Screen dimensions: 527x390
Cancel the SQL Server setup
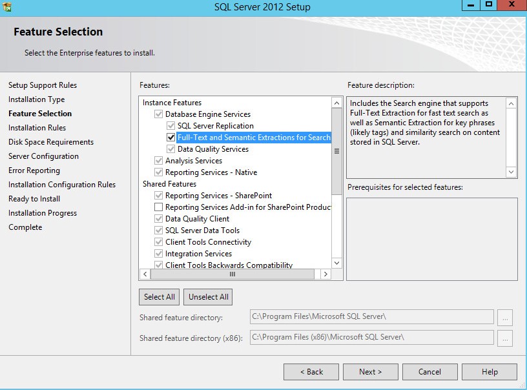pyautogui.click(x=430, y=372)
